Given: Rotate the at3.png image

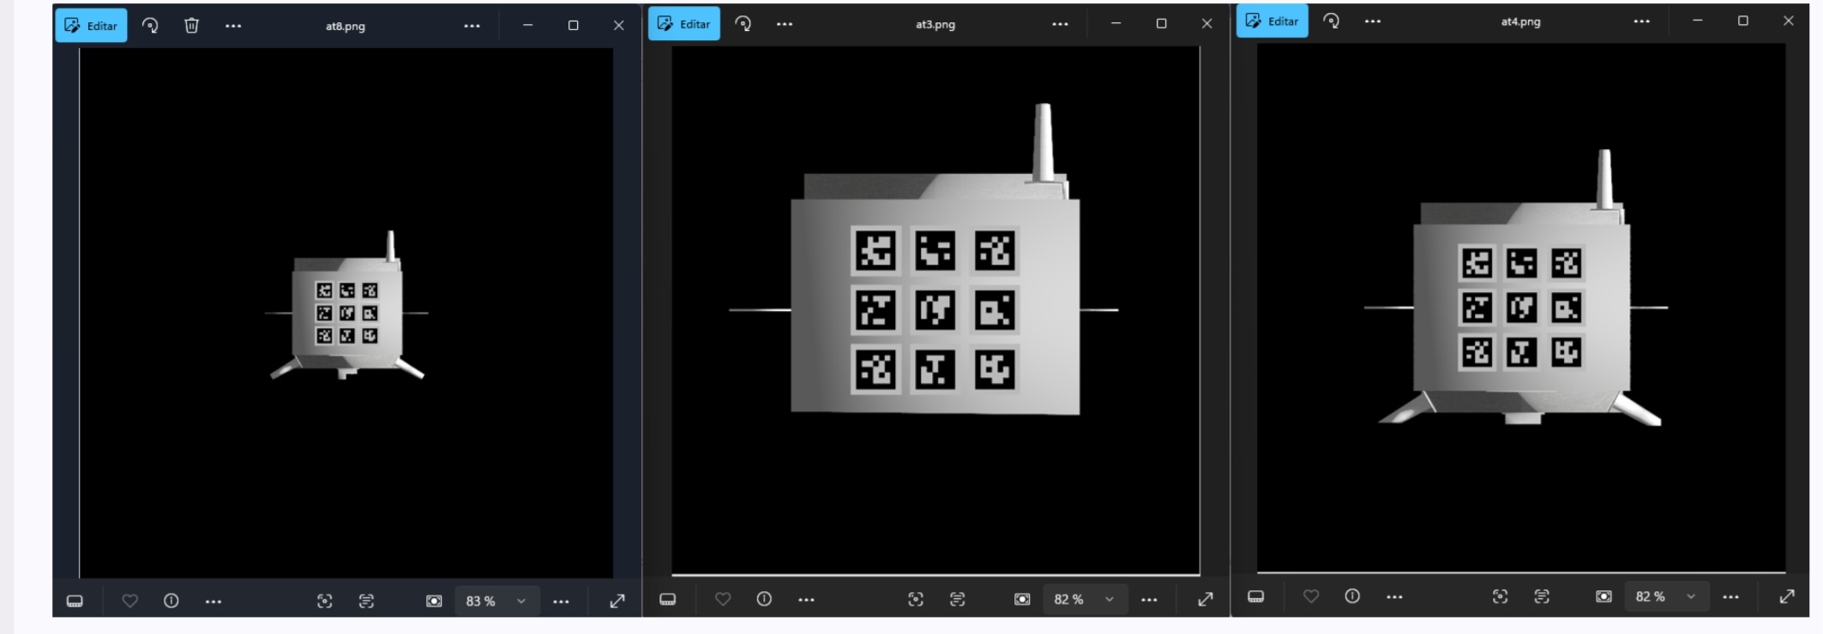Looking at the screenshot, I should (743, 24).
